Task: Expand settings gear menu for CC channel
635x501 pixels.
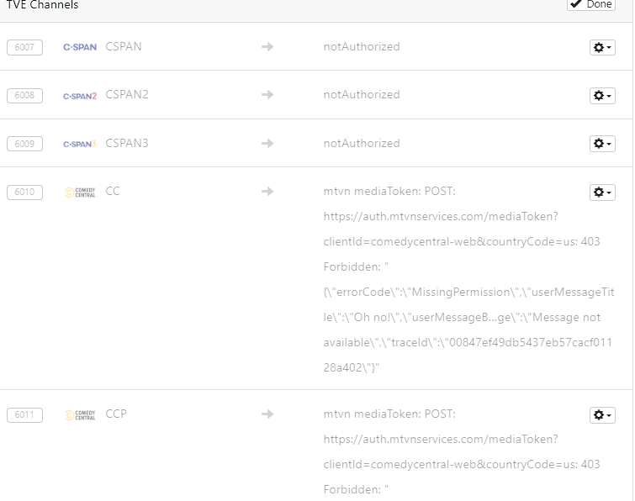Action: [602, 192]
